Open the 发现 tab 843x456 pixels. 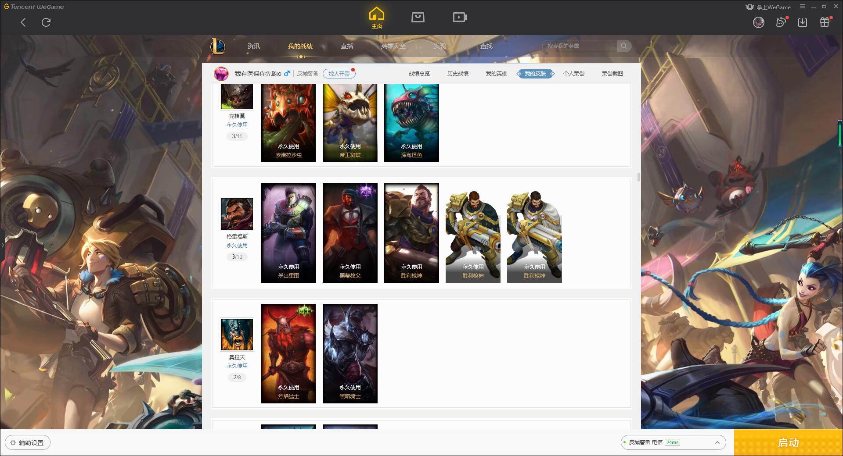[x=440, y=46]
